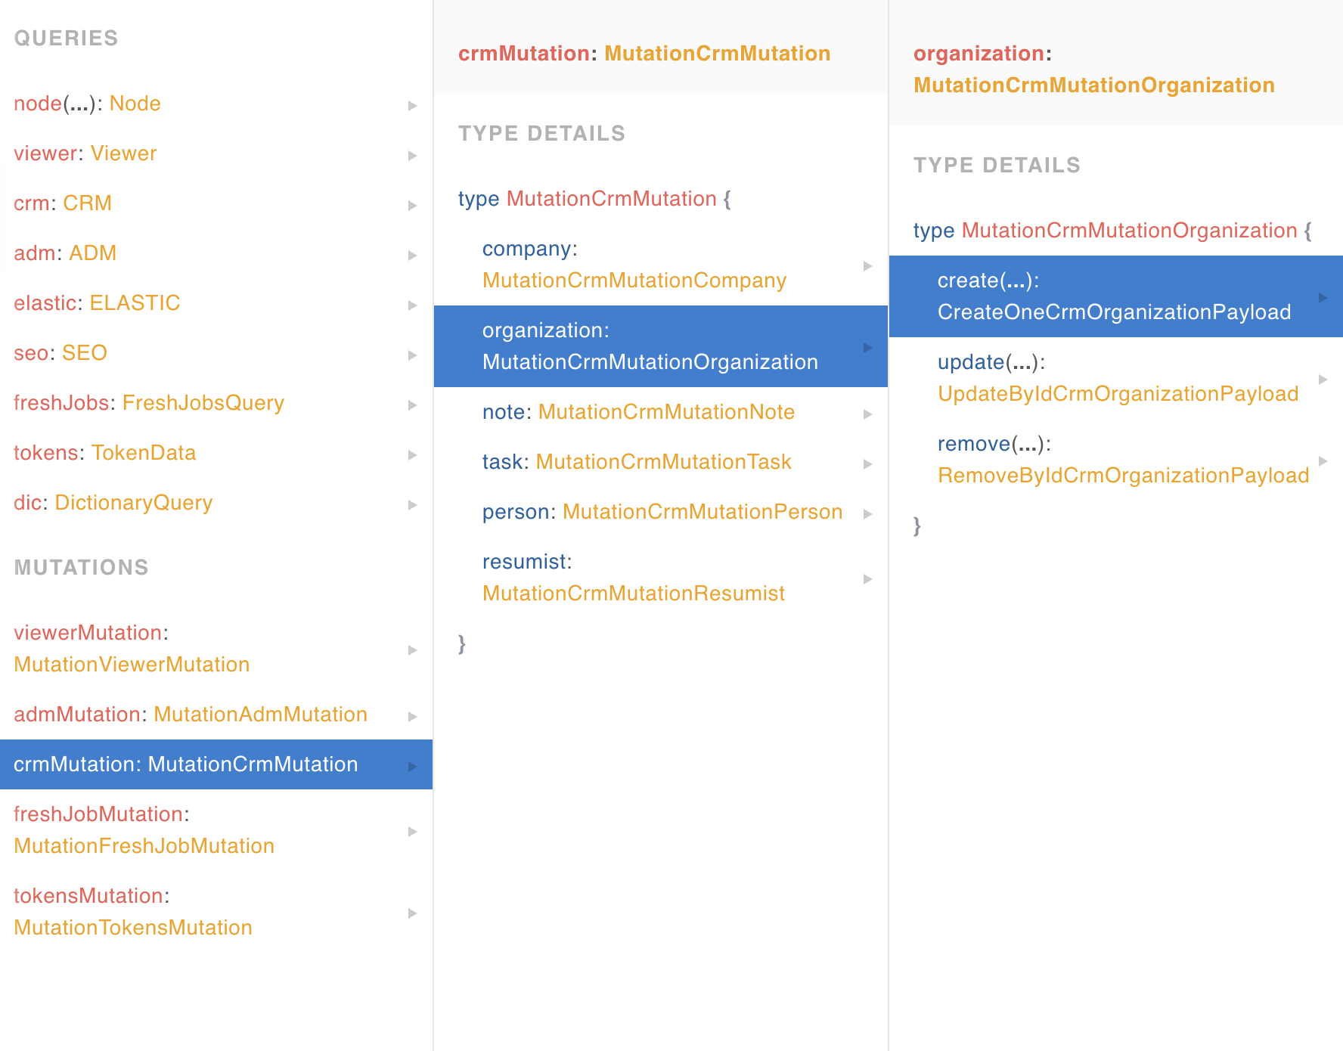Expand the node(...) query arrow

(412, 105)
